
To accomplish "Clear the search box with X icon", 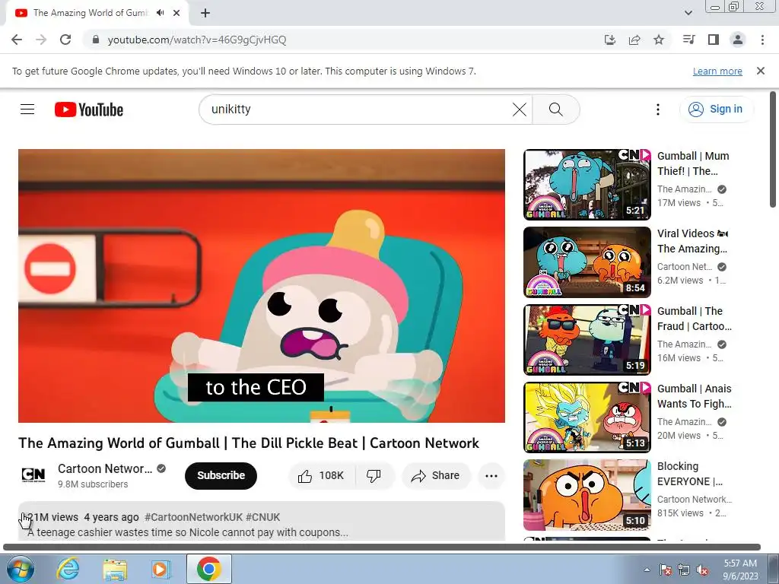I will 519,109.
